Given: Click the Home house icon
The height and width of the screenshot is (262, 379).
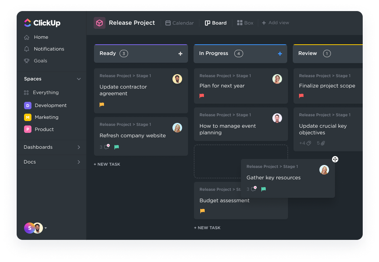Looking at the screenshot, I should tap(27, 37).
